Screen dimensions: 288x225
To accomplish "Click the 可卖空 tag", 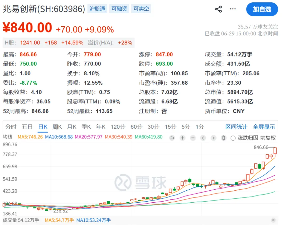I will coord(141,9).
